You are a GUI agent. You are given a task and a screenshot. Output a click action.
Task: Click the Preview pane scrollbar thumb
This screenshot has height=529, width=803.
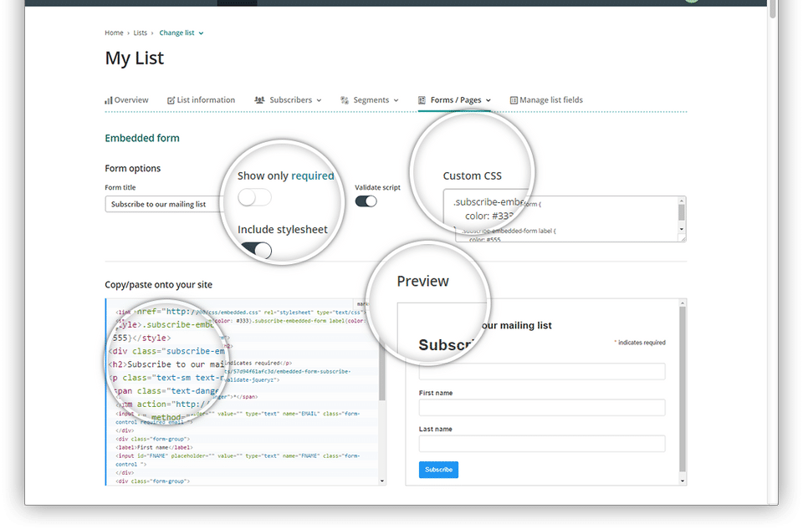pyautogui.click(x=683, y=389)
